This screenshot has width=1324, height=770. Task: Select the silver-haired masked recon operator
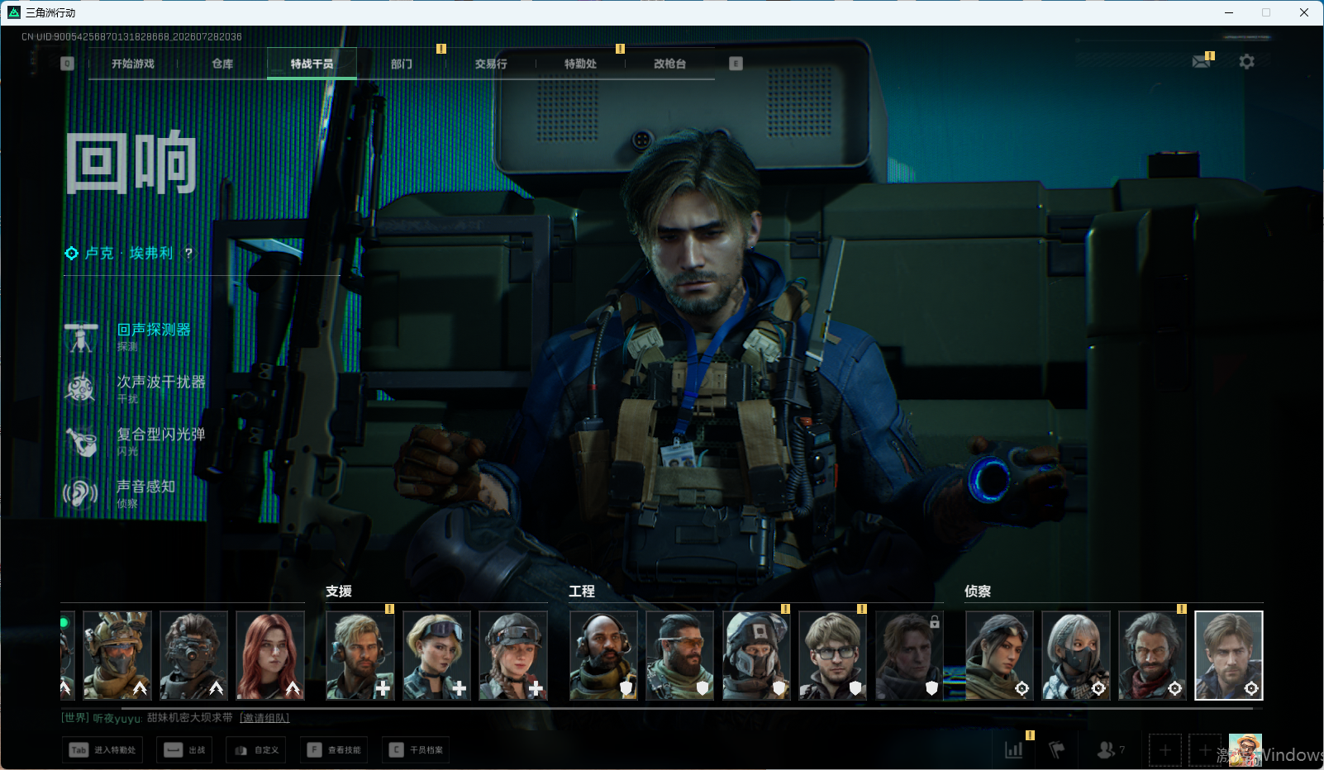click(1076, 656)
